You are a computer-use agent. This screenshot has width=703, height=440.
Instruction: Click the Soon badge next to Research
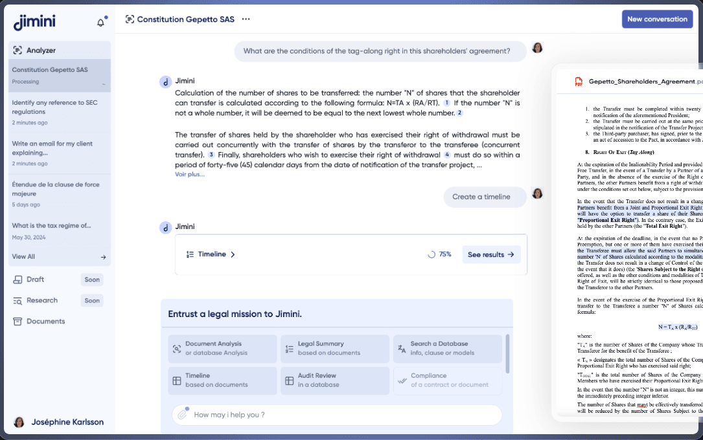coord(92,301)
